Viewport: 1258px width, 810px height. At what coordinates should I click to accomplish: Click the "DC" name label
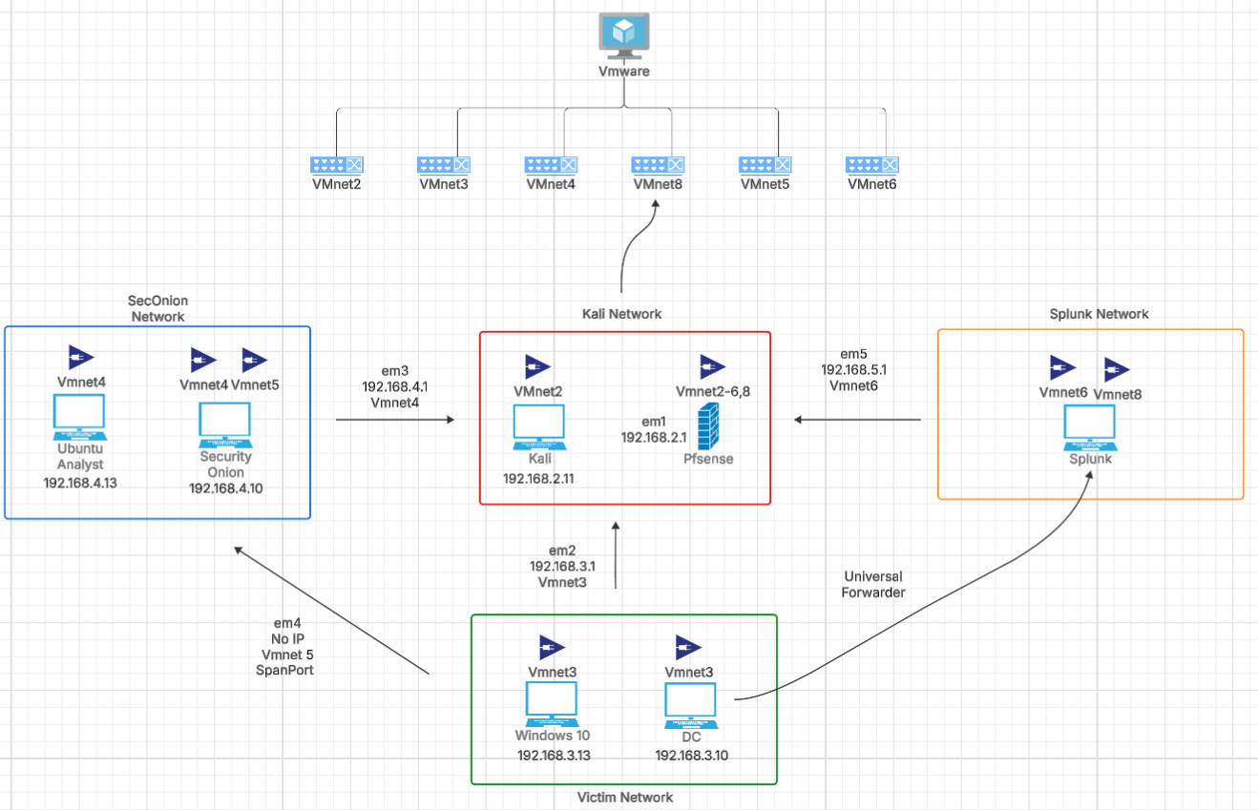[691, 737]
